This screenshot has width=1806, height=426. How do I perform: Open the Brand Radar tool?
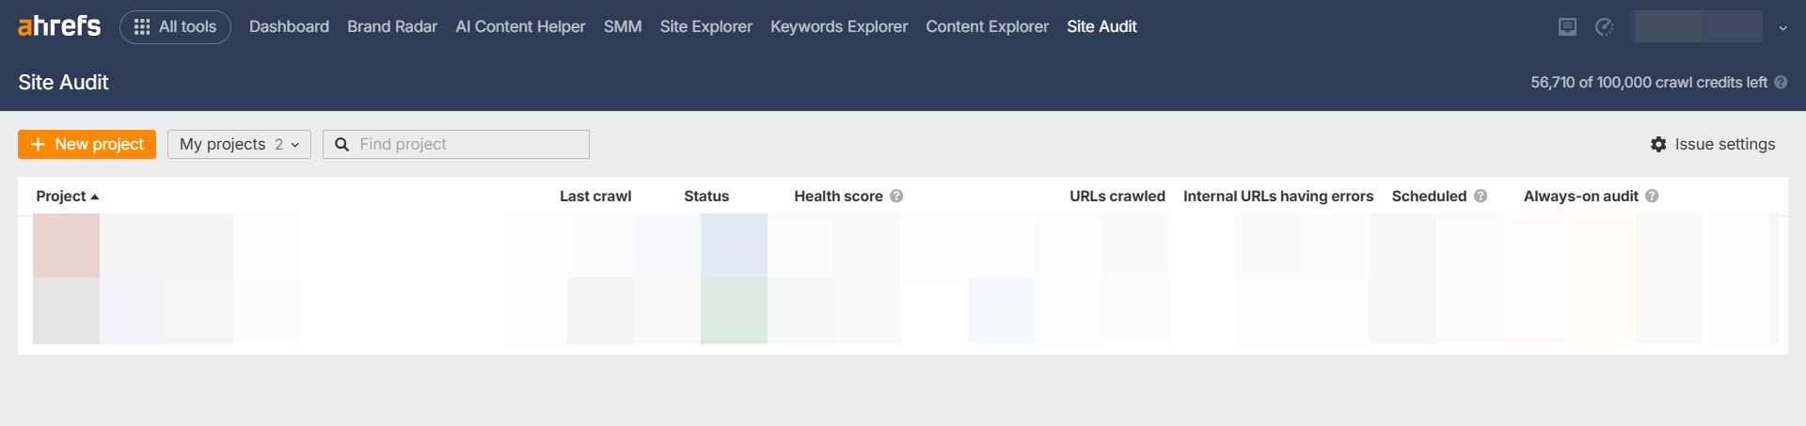coord(391,27)
